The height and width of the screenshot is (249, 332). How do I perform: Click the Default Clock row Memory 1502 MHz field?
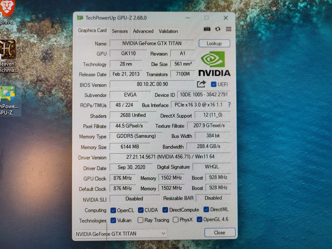172,188
